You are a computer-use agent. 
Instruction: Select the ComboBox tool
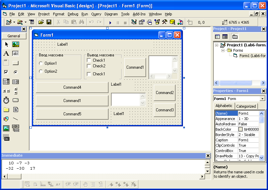coord(6,82)
